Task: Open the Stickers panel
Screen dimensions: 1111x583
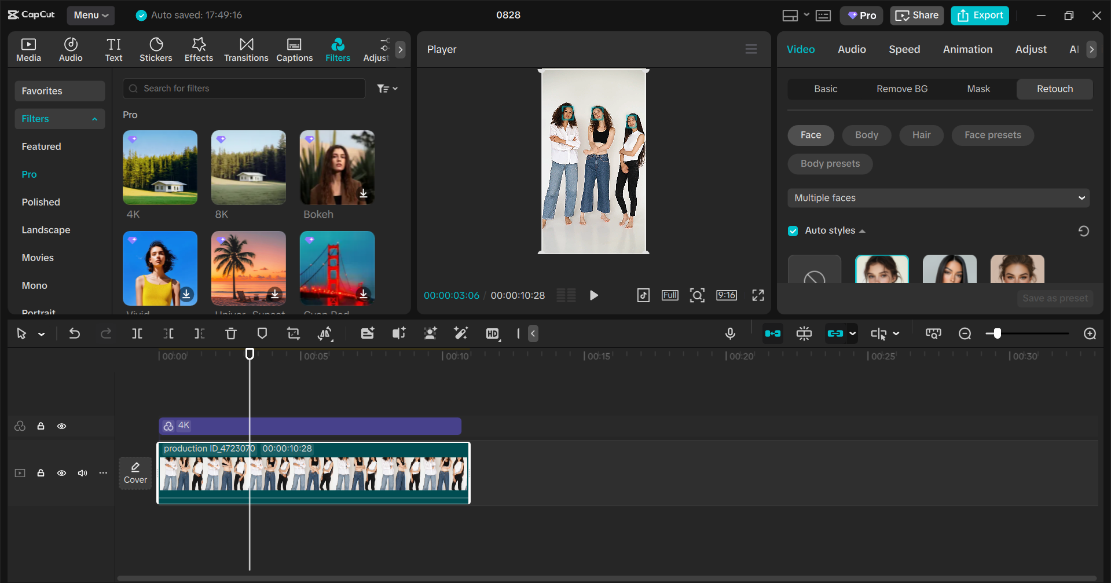Action: (x=156, y=50)
